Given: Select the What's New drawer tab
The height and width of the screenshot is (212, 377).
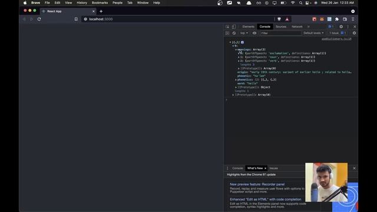Looking at the screenshot, I should point(255,168).
